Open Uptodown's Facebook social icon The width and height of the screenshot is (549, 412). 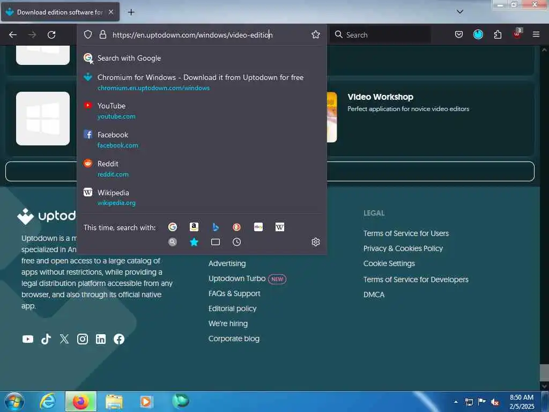point(118,339)
